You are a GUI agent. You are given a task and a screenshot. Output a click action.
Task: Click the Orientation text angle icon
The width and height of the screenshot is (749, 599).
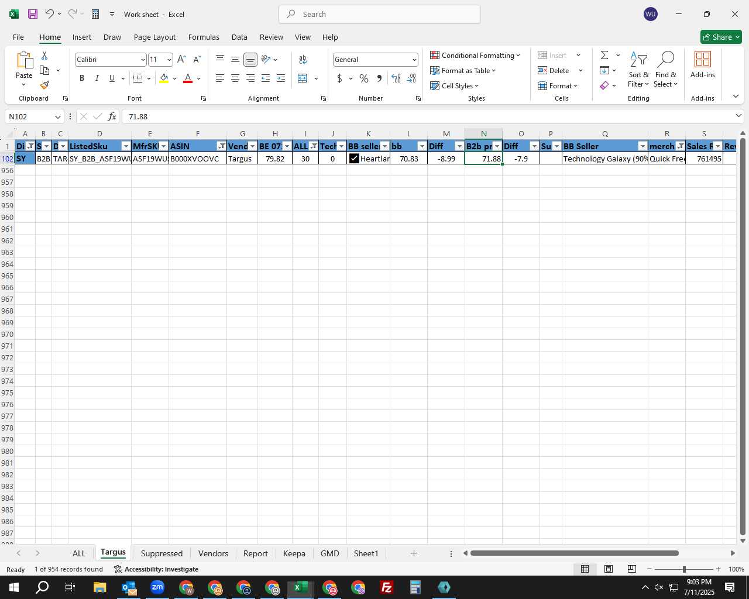266,59
